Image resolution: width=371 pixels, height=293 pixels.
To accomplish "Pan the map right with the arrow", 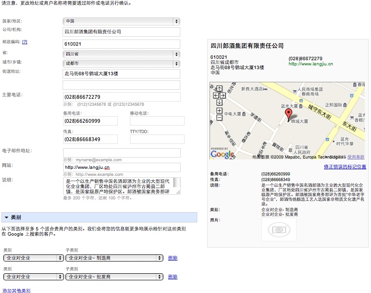I will (x=223, y=95).
